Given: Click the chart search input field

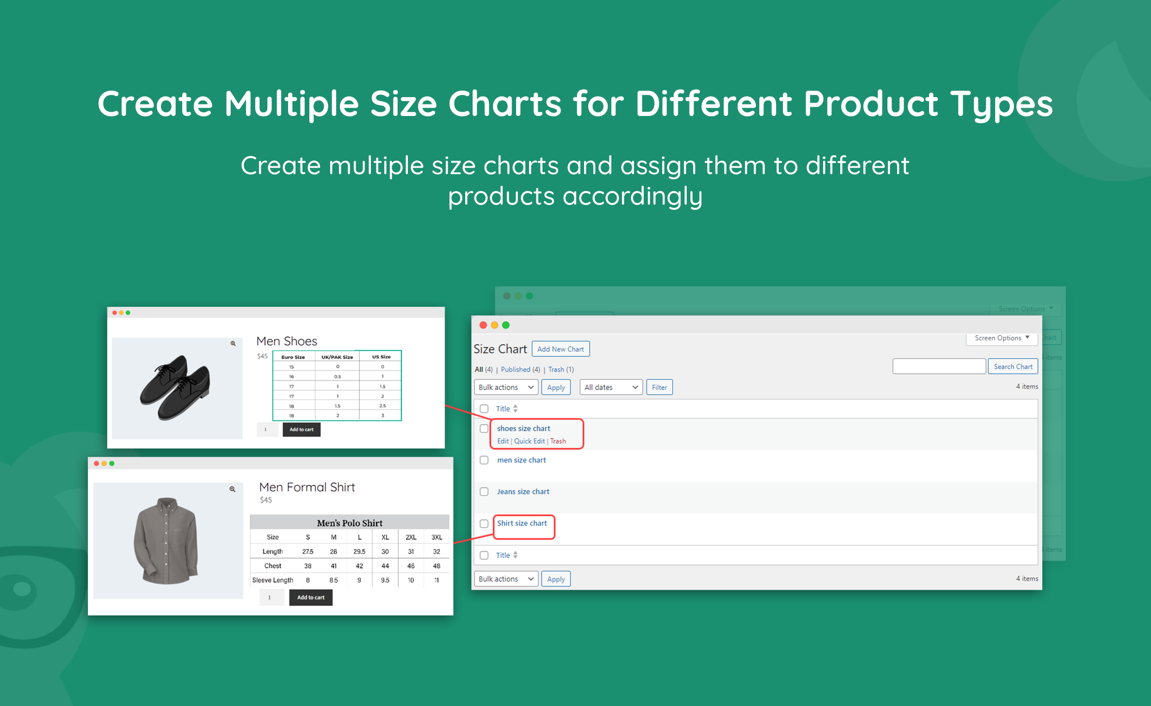Looking at the screenshot, I should [938, 366].
